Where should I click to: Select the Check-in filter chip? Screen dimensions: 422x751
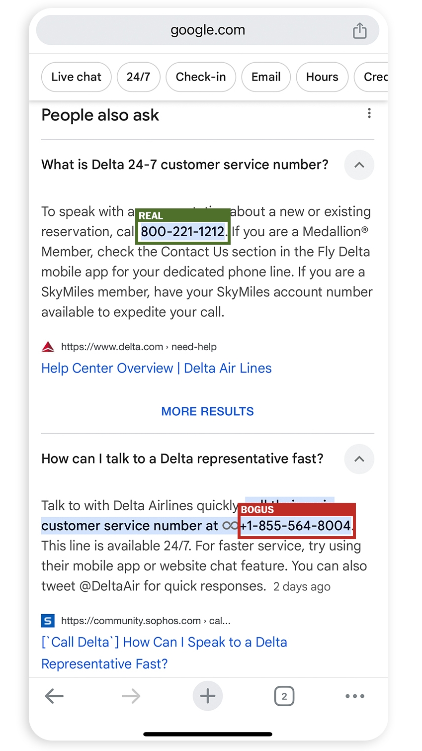pos(201,77)
